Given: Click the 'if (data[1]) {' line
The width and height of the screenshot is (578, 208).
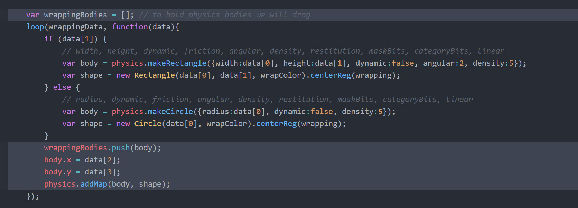Looking at the screenshot, I should tap(75, 39).
